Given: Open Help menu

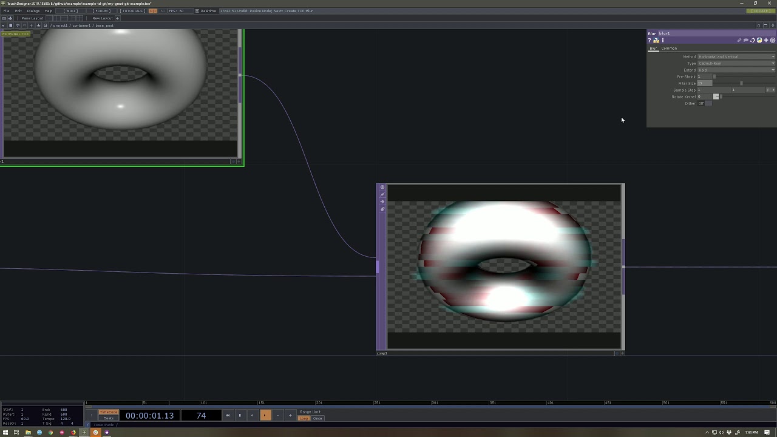Looking at the screenshot, I should point(49,11).
